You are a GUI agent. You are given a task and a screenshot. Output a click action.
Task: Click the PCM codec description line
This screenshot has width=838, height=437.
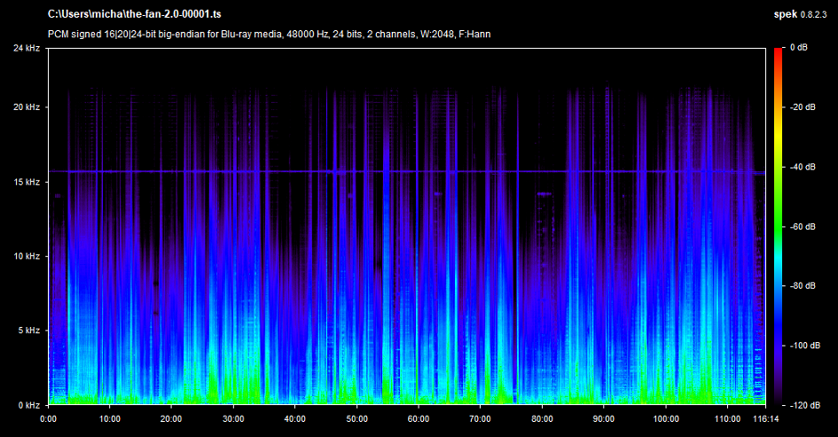[270, 34]
